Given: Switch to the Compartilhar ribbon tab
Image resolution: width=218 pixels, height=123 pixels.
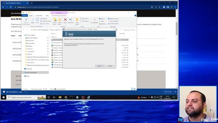Looking at the screenshot, I should (x=39, y=15).
